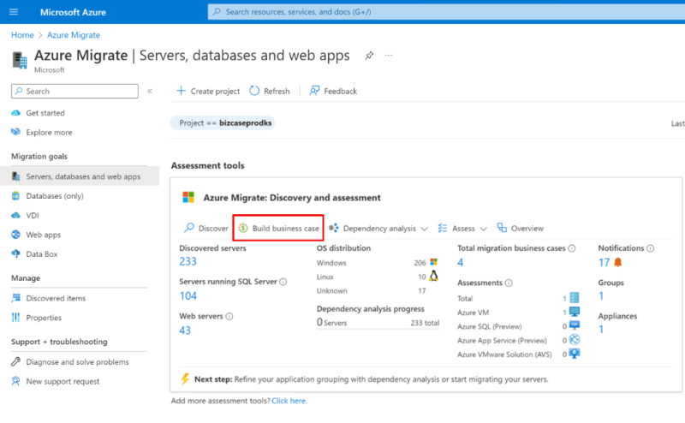The width and height of the screenshot is (685, 423).
Task: Click the orange notifications bell icon
Action: click(617, 262)
